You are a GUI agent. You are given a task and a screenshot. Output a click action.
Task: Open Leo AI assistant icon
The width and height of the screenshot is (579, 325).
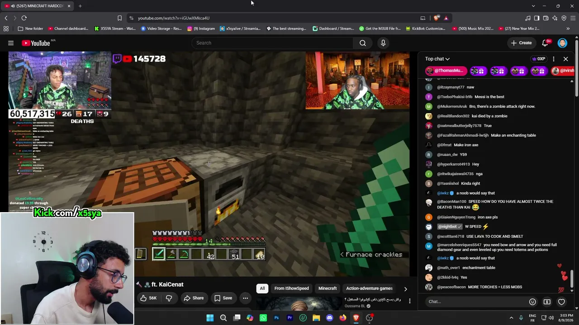click(555, 18)
